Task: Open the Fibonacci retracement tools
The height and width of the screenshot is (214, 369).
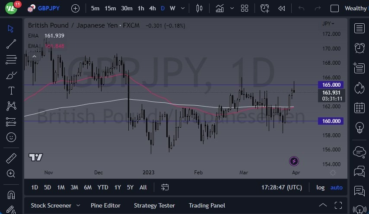Action: 11,60
